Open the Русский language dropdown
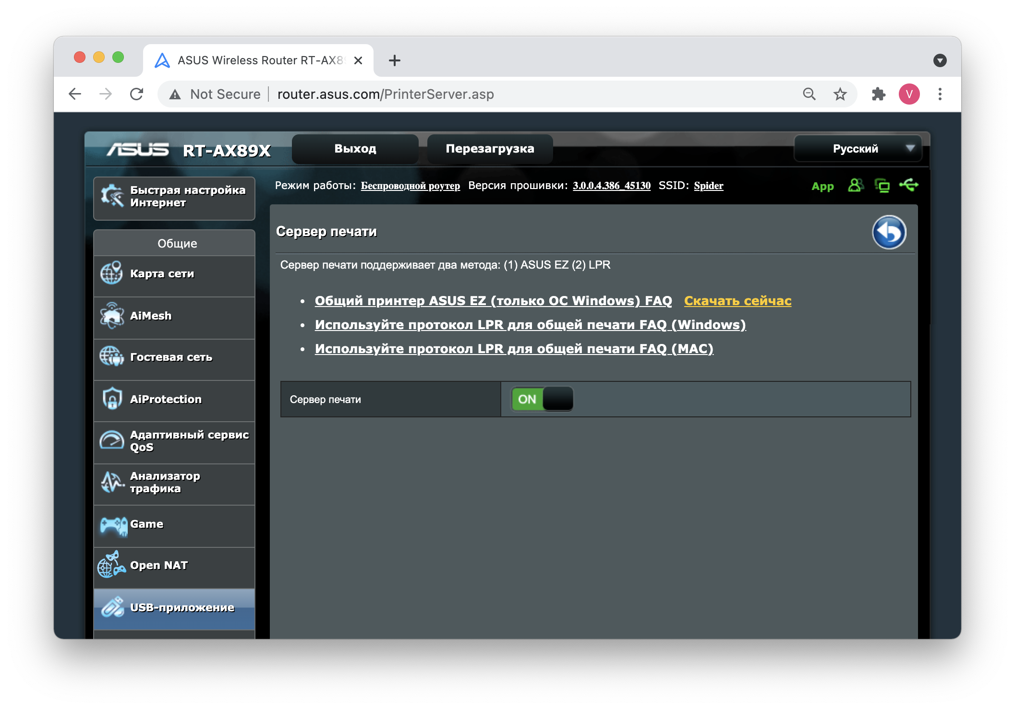The image size is (1015, 710). pyautogui.click(x=858, y=149)
